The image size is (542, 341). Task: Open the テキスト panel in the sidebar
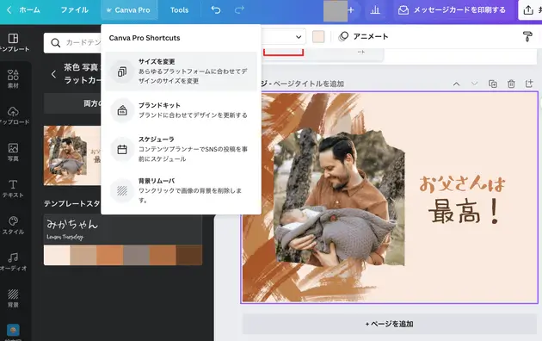(x=13, y=189)
